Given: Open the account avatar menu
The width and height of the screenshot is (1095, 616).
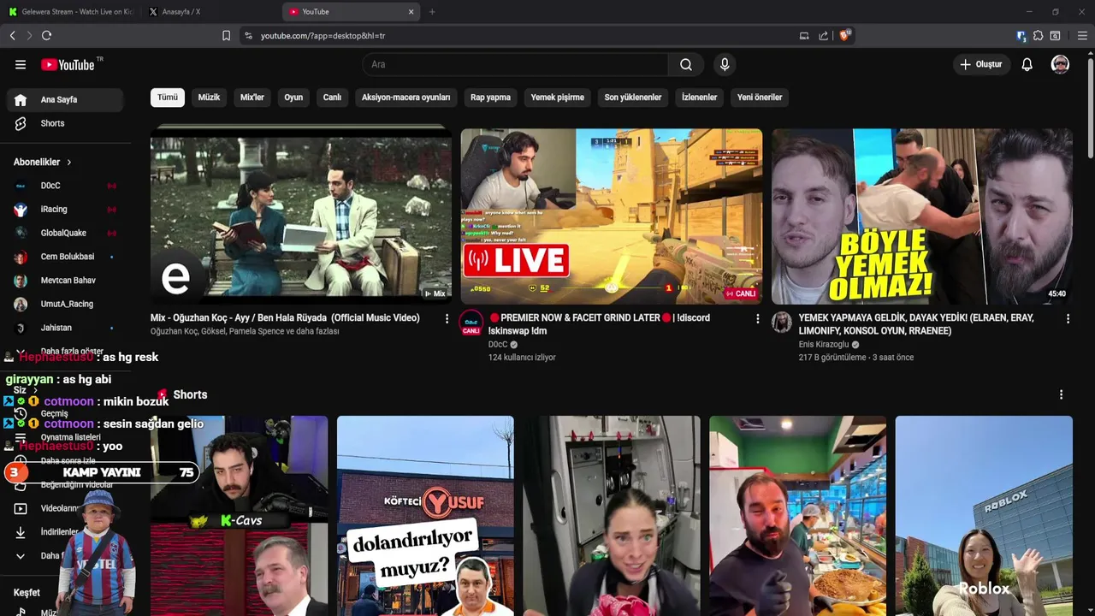Looking at the screenshot, I should (x=1060, y=64).
